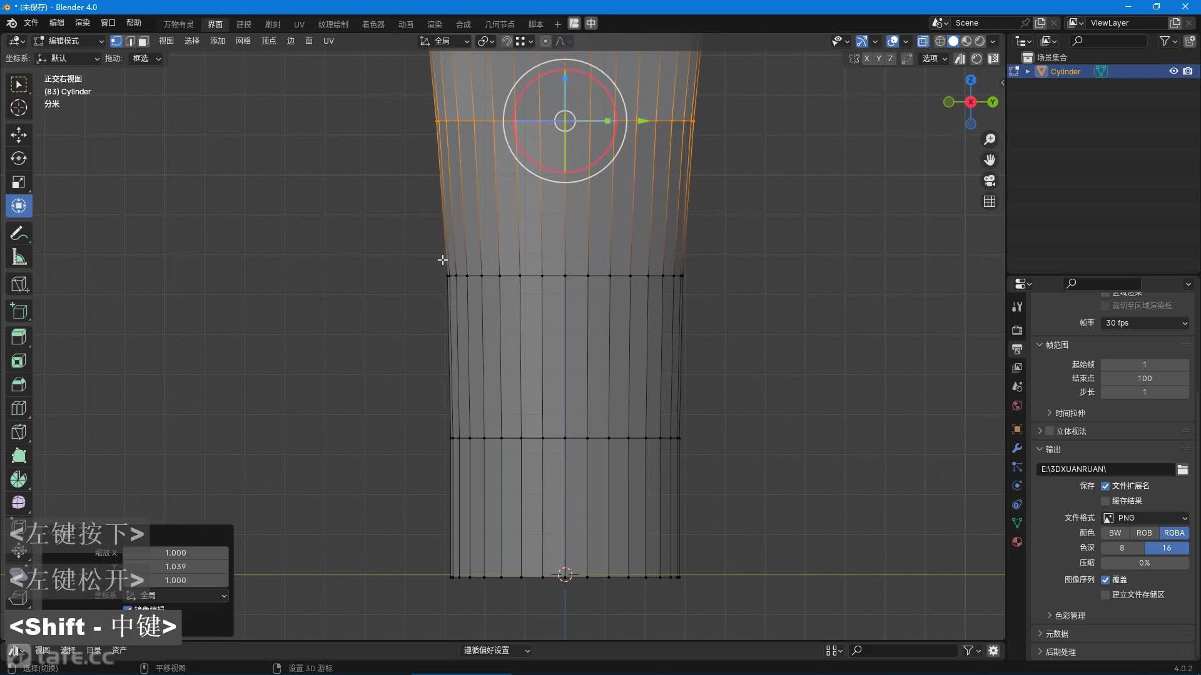Select the Spin tool
Screen dimensions: 1201x675
coord(19,479)
